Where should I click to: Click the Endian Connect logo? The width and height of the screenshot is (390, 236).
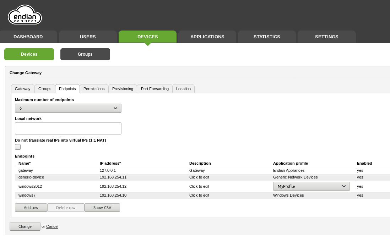coord(25,15)
